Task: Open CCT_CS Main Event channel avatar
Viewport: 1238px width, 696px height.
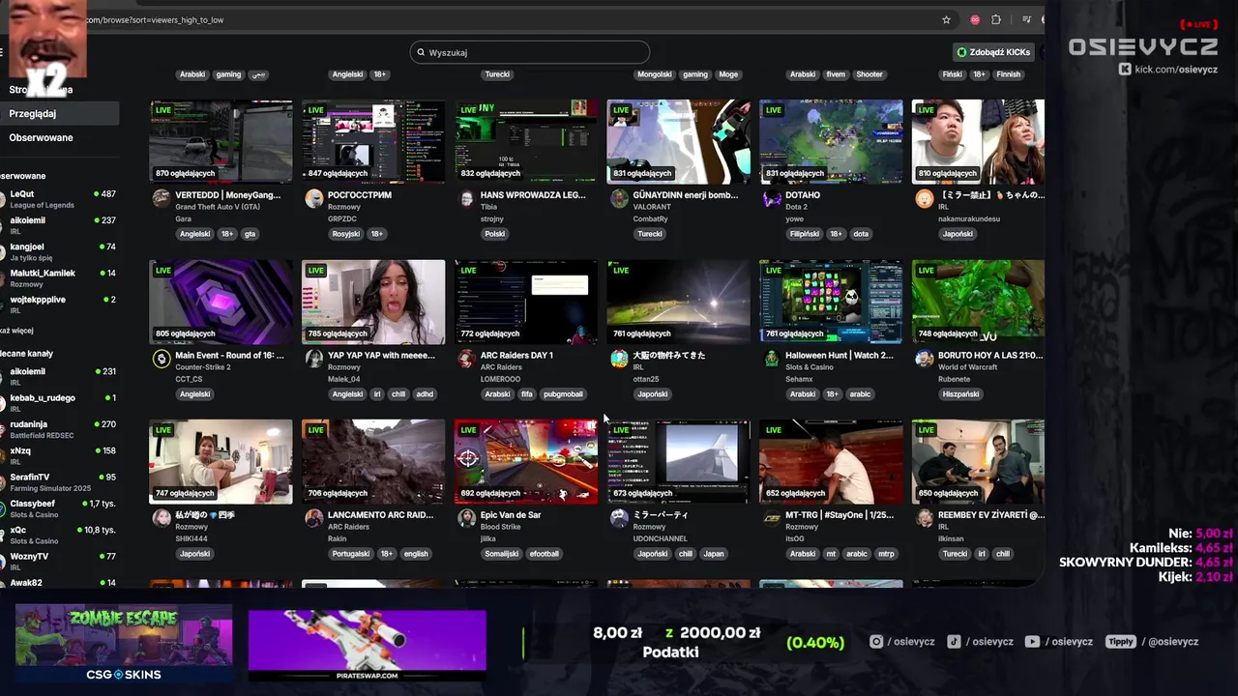Action: (161, 359)
